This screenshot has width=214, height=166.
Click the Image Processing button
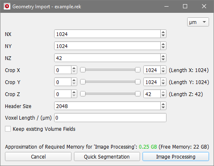[x=176, y=156]
